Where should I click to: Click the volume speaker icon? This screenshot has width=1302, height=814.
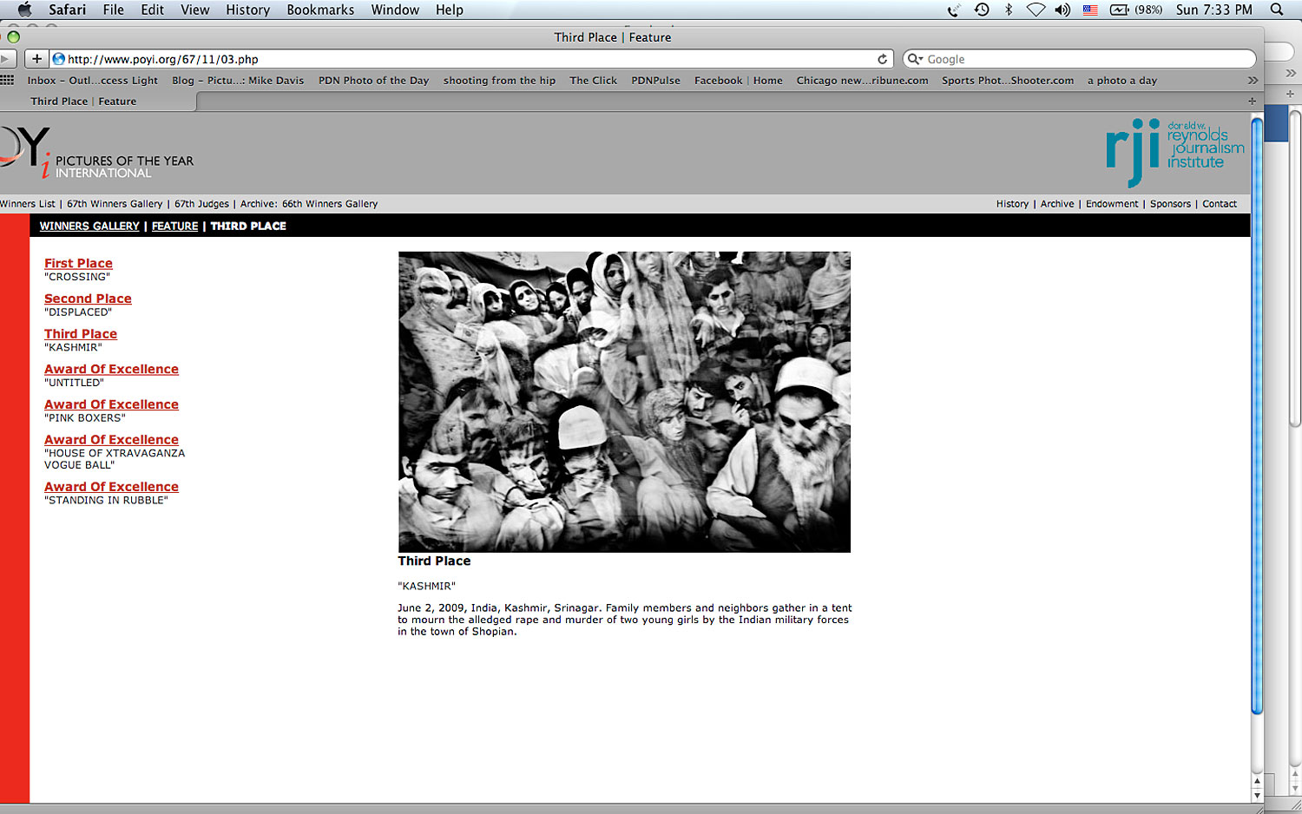(x=1062, y=10)
